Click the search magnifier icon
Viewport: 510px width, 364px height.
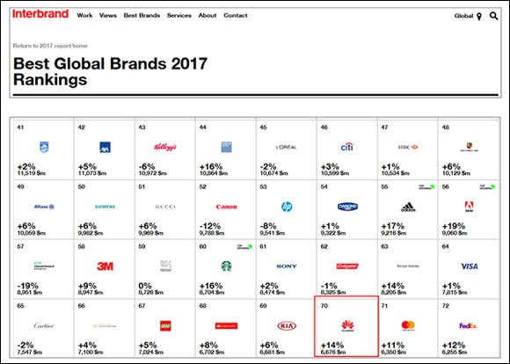point(493,16)
